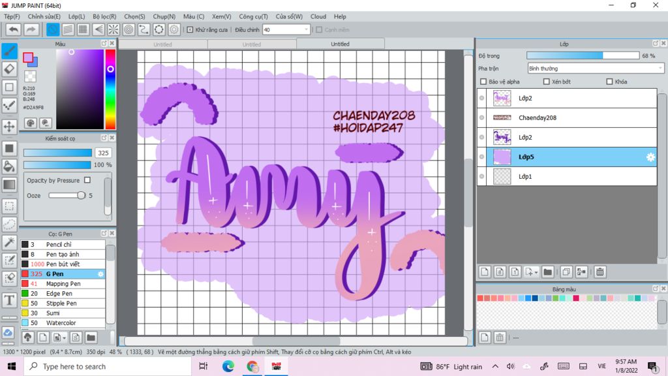This screenshot has width=668, height=376.
Task: Check the Xén bớt clipping option
Action: 546,82
